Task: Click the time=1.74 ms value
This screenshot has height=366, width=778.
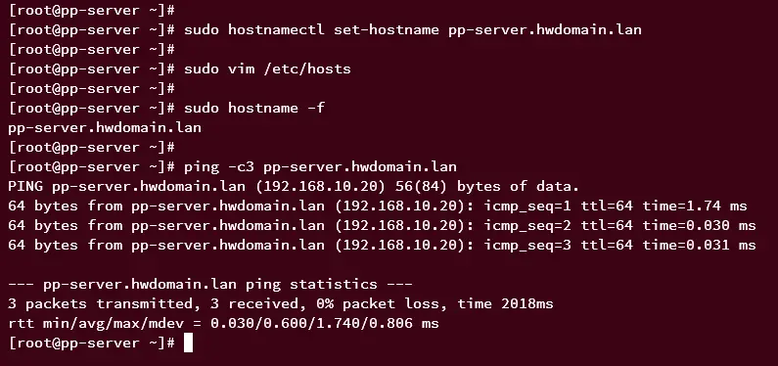Action: (695, 206)
